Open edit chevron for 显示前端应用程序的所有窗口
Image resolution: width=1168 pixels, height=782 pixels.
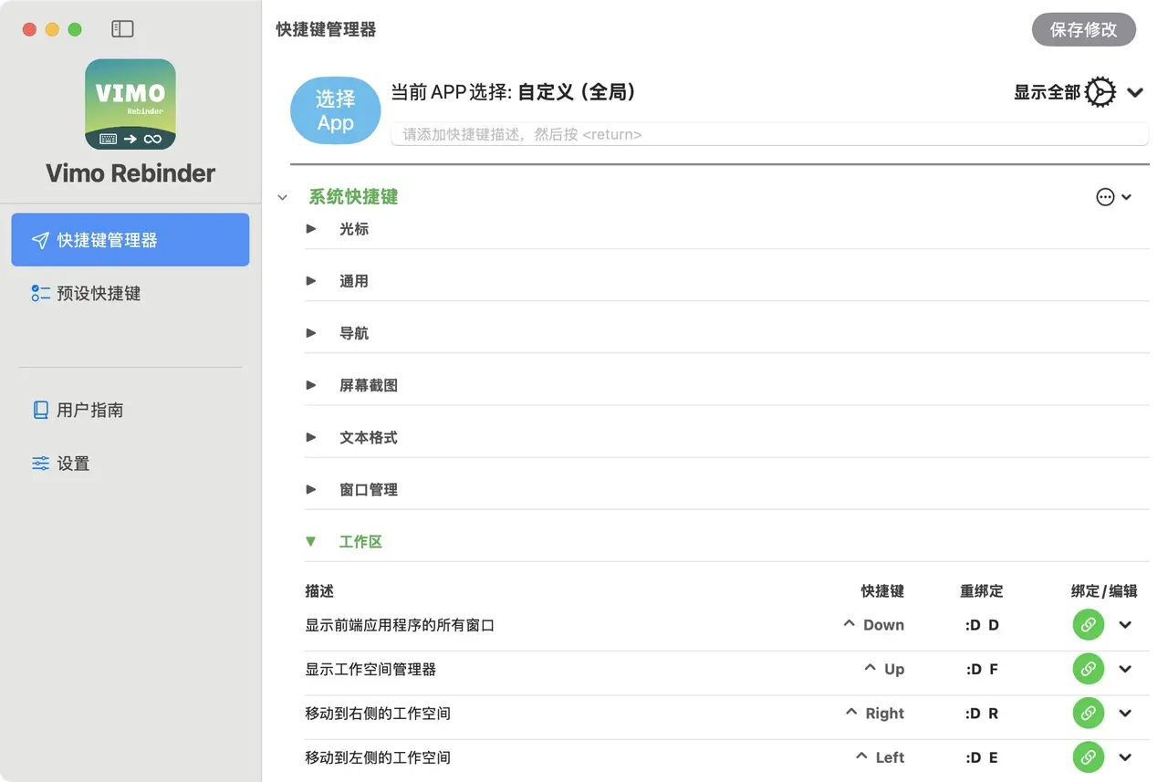point(1125,625)
